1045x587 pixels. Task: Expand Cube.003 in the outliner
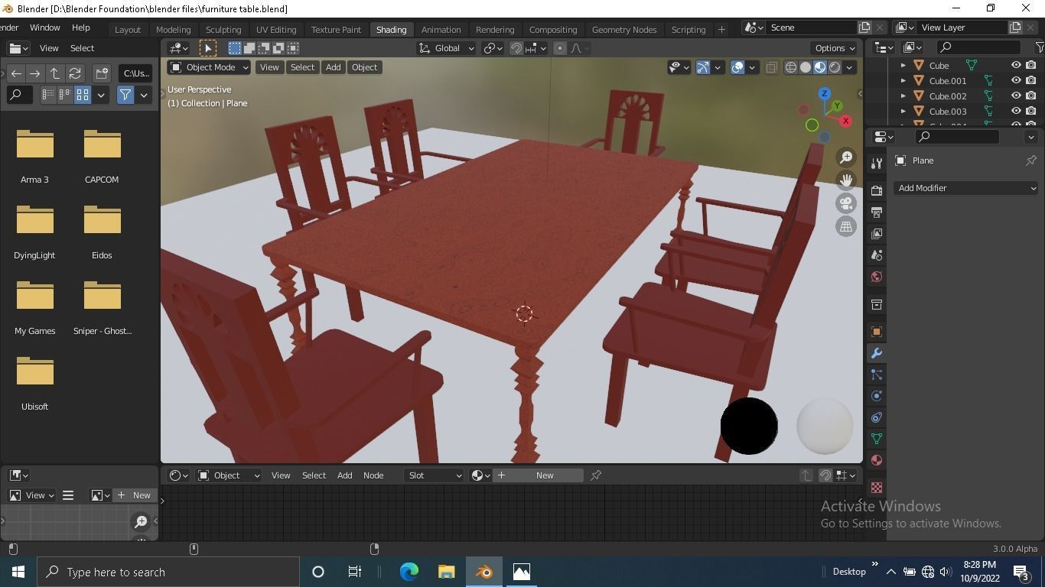(903, 111)
